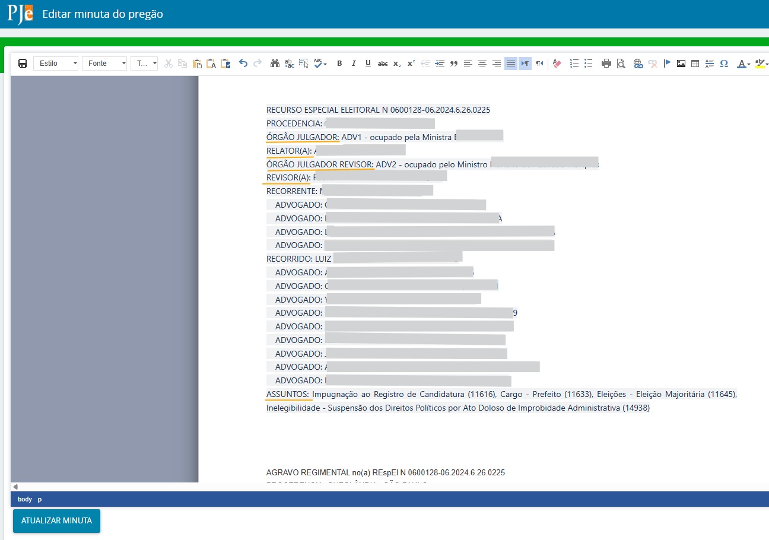Insert a table
This screenshot has width=769, height=540.
(x=695, y=63)
